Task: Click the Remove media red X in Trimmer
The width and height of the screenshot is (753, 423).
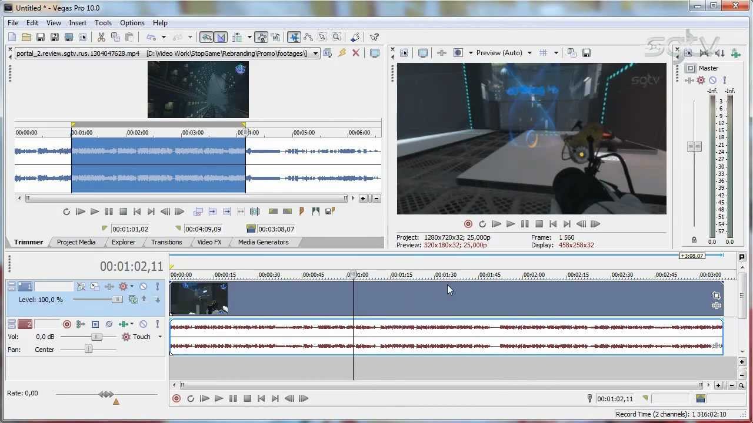Action: 355,53
